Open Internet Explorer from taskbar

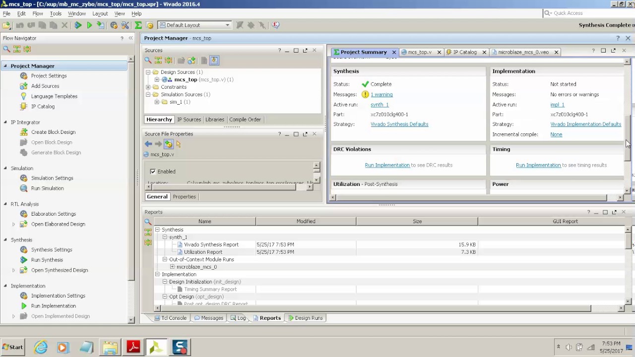[41, 347]
